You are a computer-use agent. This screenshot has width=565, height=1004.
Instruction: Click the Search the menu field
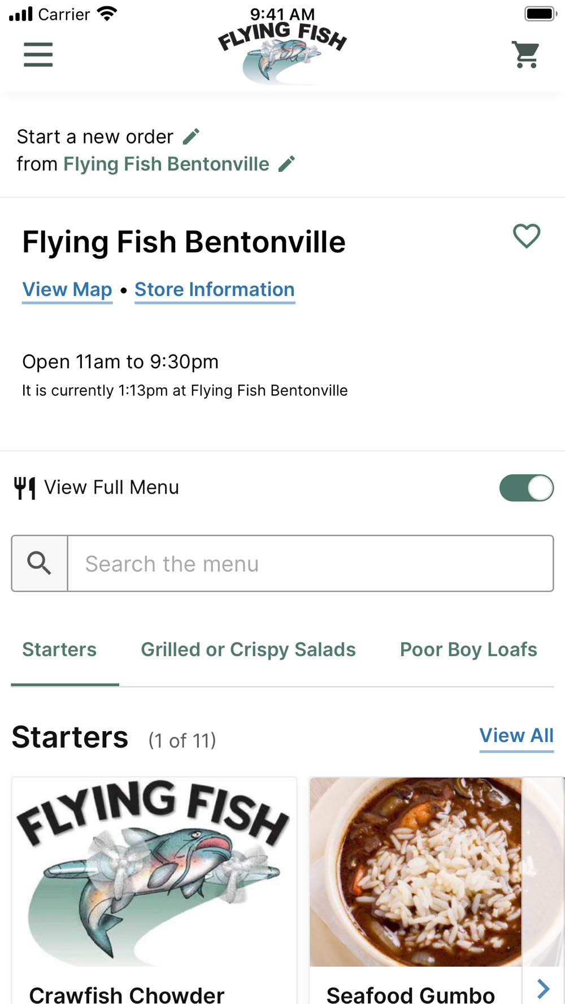[x=310, y=564]
